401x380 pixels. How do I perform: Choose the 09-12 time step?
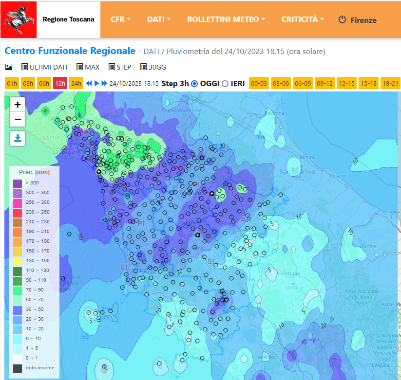(x=325, y=83)
